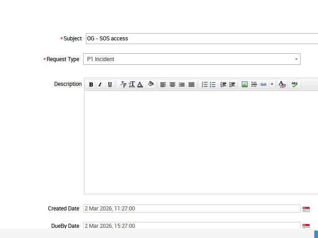Align description text right
The width and height of the screenshot is (318, 238).
point(182,85)
